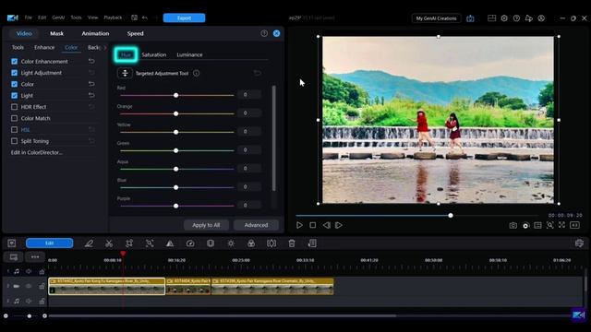Switch to the Mask tab
Screen dimensions: 591x332
point(57,33)
